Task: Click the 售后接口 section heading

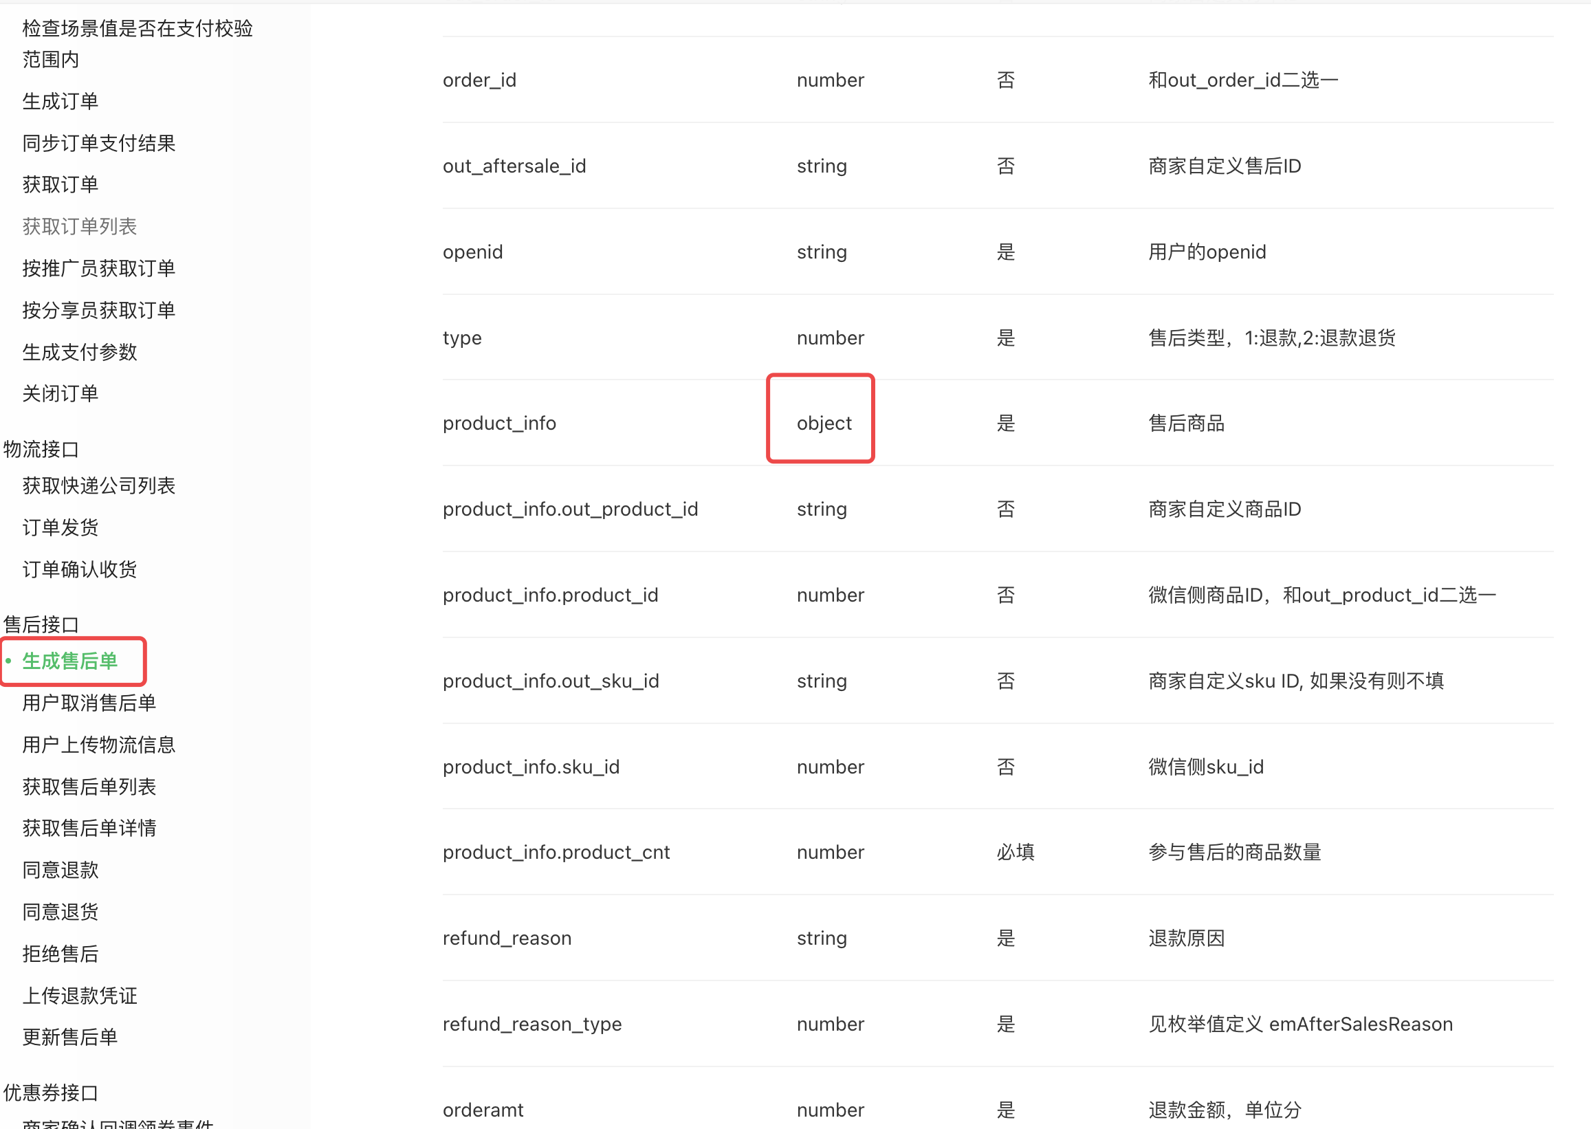Action: point(41,624)
